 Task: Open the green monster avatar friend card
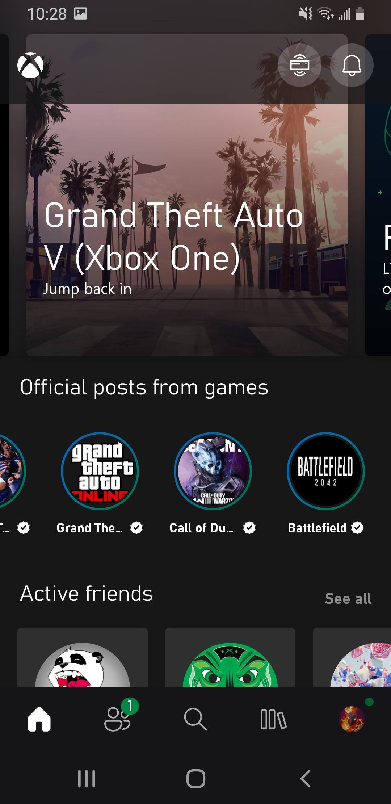tap(230, 657)
